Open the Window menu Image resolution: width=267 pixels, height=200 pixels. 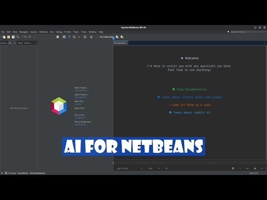pyautogui.click(x=92, y=32)
